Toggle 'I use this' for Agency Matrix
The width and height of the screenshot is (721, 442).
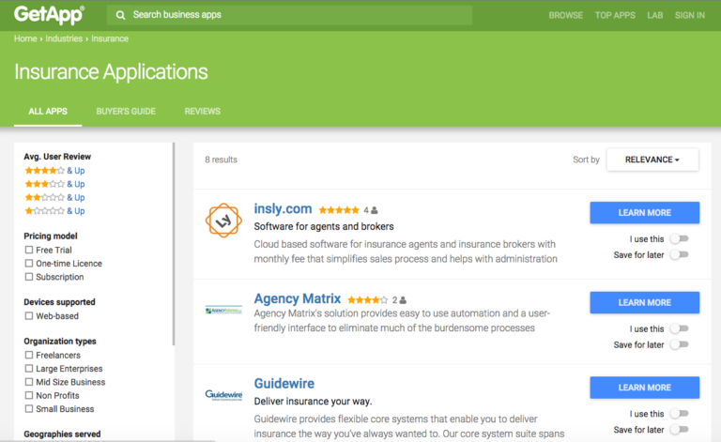tap(679, 328)
